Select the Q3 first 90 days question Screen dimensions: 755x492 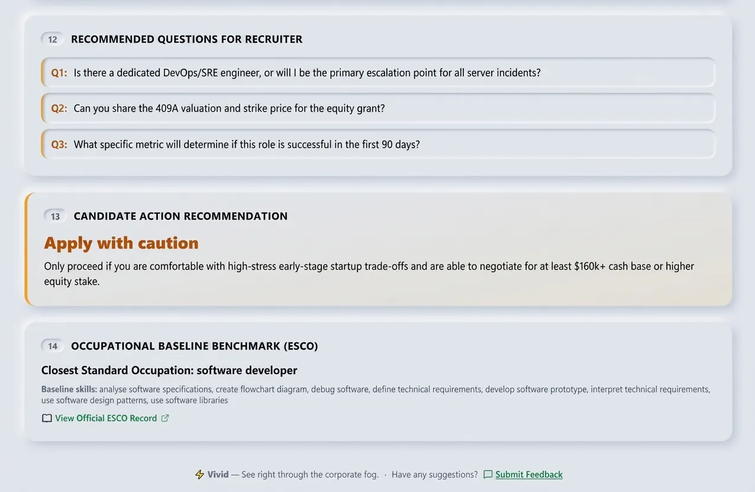[378, 144]
